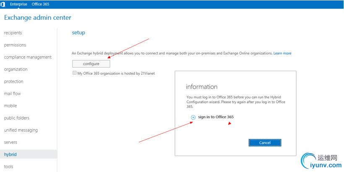344x172 pixels.
Task: Select hybrid in the left navigation
Action: click(29, 154)
